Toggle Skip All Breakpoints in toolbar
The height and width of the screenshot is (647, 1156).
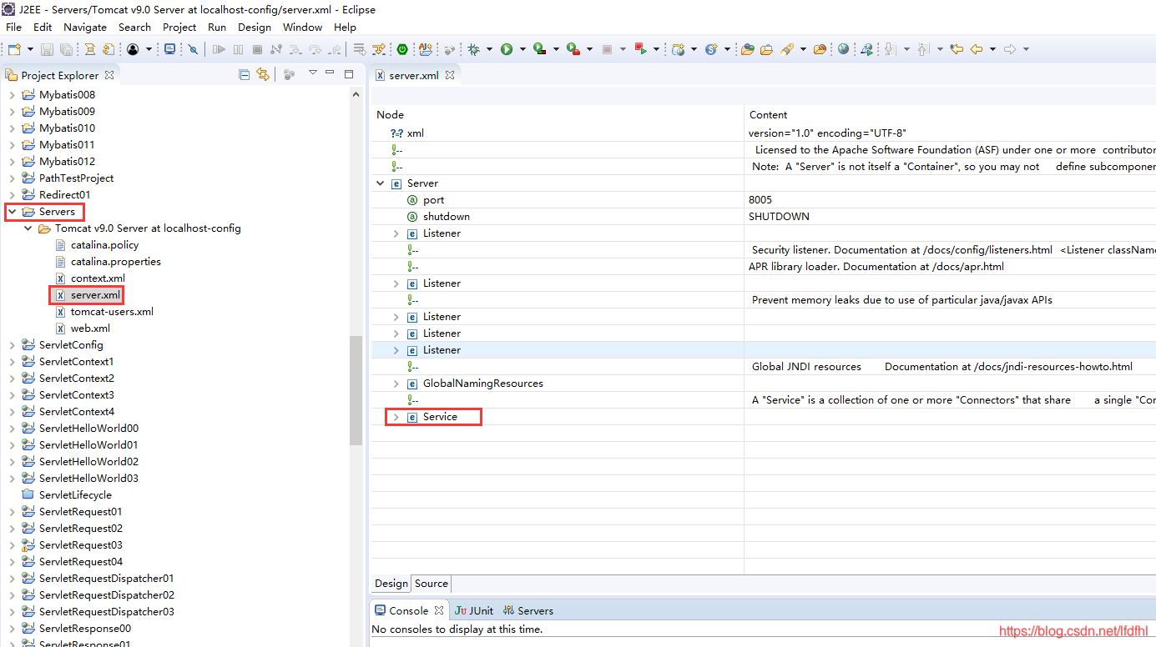(x=193, y=50)
